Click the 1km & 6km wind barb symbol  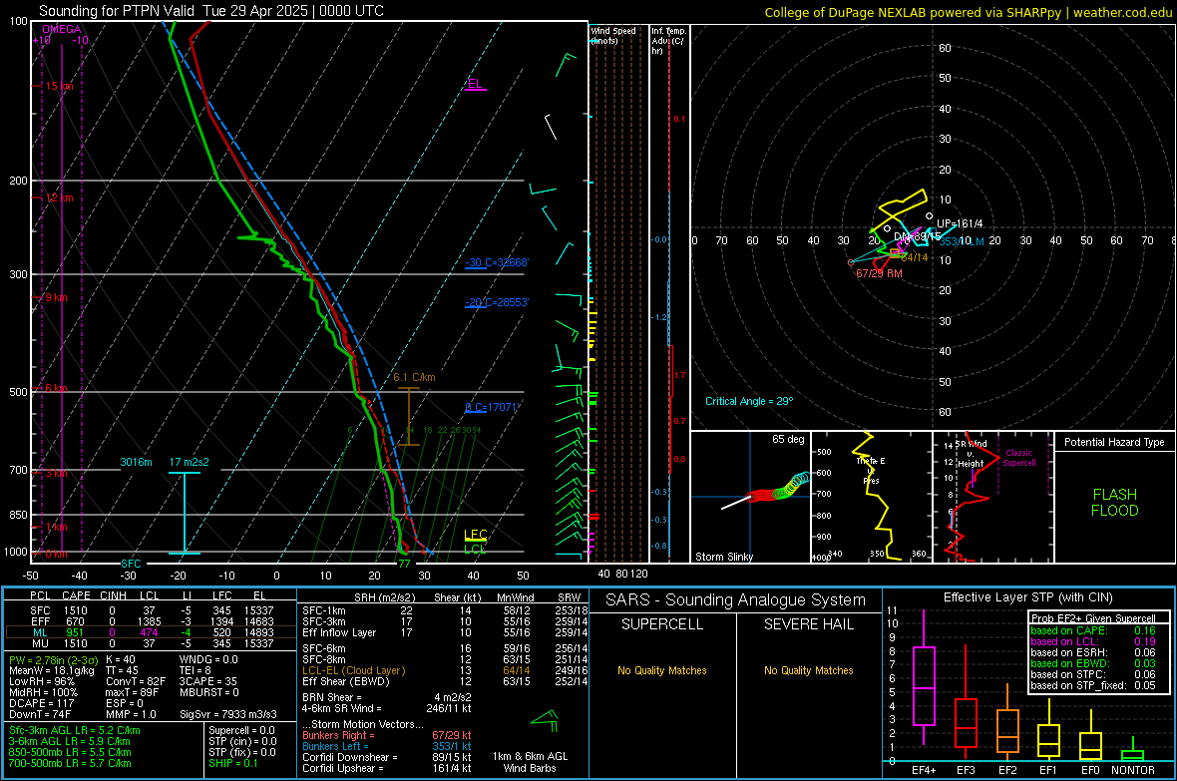tap(545, 721)
